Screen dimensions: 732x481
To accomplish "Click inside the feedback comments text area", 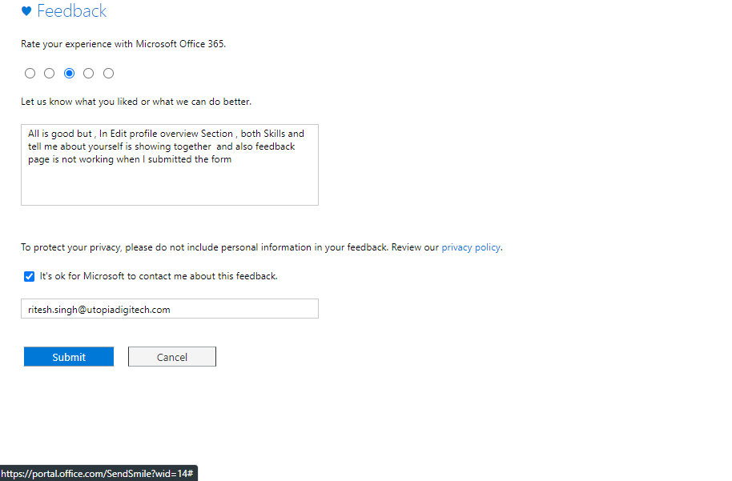I will (x=170, y=165).
